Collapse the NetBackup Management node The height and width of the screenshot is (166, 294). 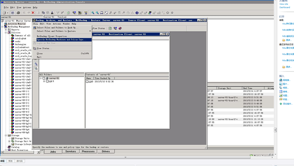coord(2,27)
